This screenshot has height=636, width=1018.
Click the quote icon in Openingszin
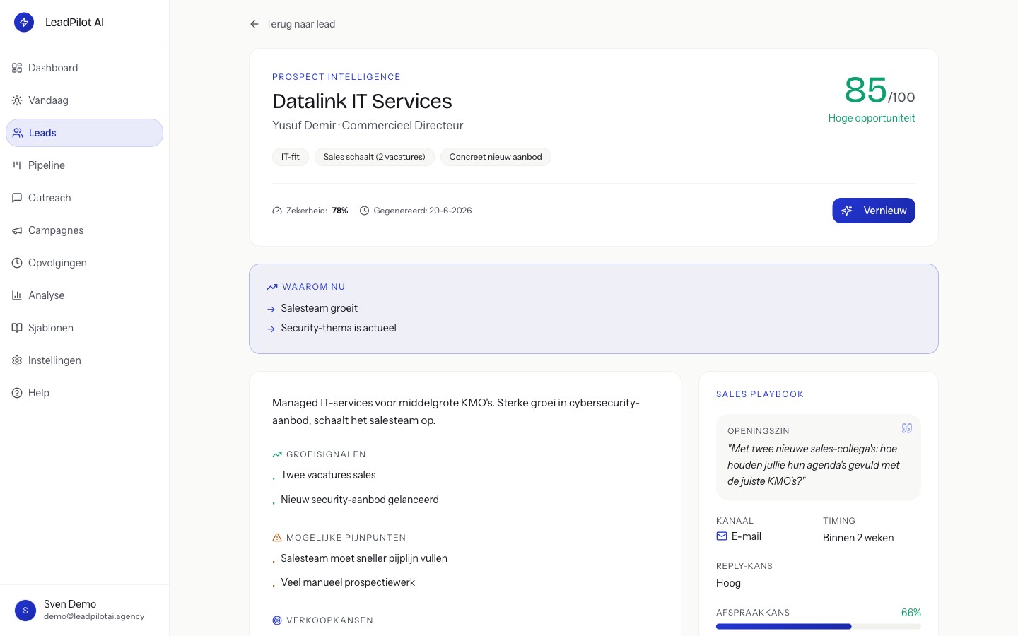(907, 428)
